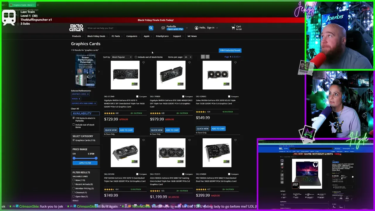Viewport: 375px width, 211px height.
Task: Check the Closeout (1) filter
Action: pyautogui.click(x=74, y=193)
